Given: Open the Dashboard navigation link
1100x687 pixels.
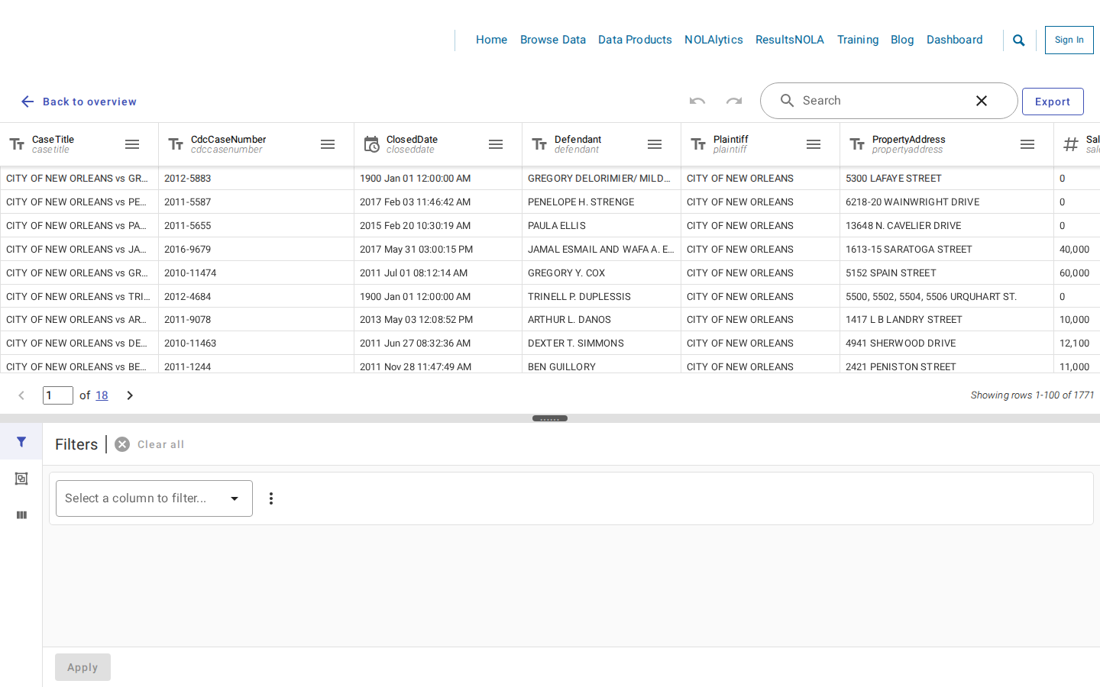Looking at the screenshot, I should [x=955, y=40].
